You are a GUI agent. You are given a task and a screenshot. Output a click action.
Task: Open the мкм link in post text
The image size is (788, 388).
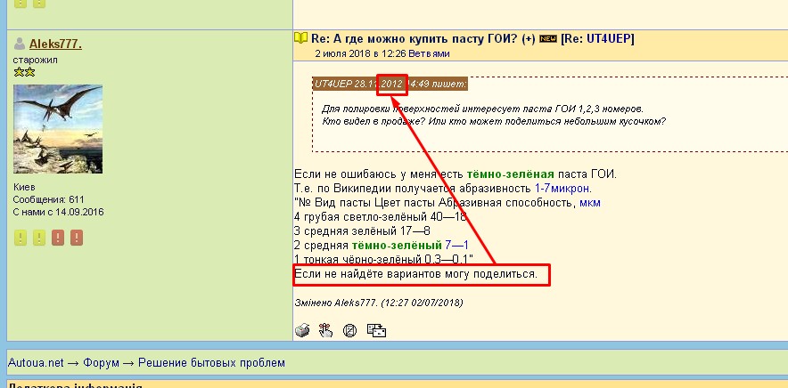coord(590,202)
